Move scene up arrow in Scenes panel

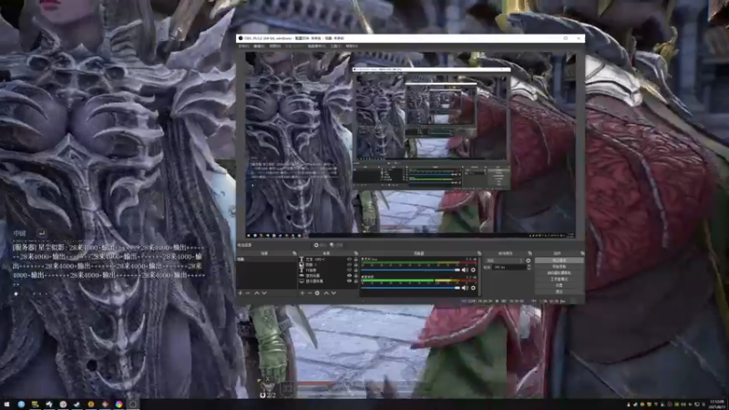point(257,293)
